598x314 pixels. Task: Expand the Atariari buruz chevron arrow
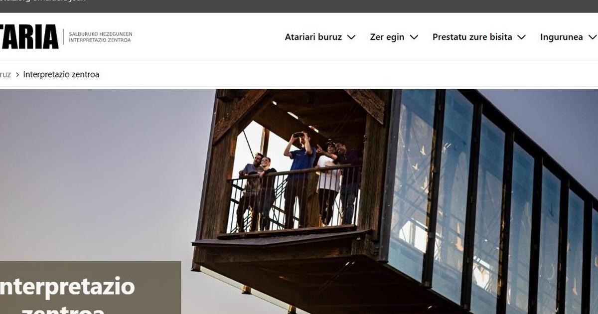point(351,37)
